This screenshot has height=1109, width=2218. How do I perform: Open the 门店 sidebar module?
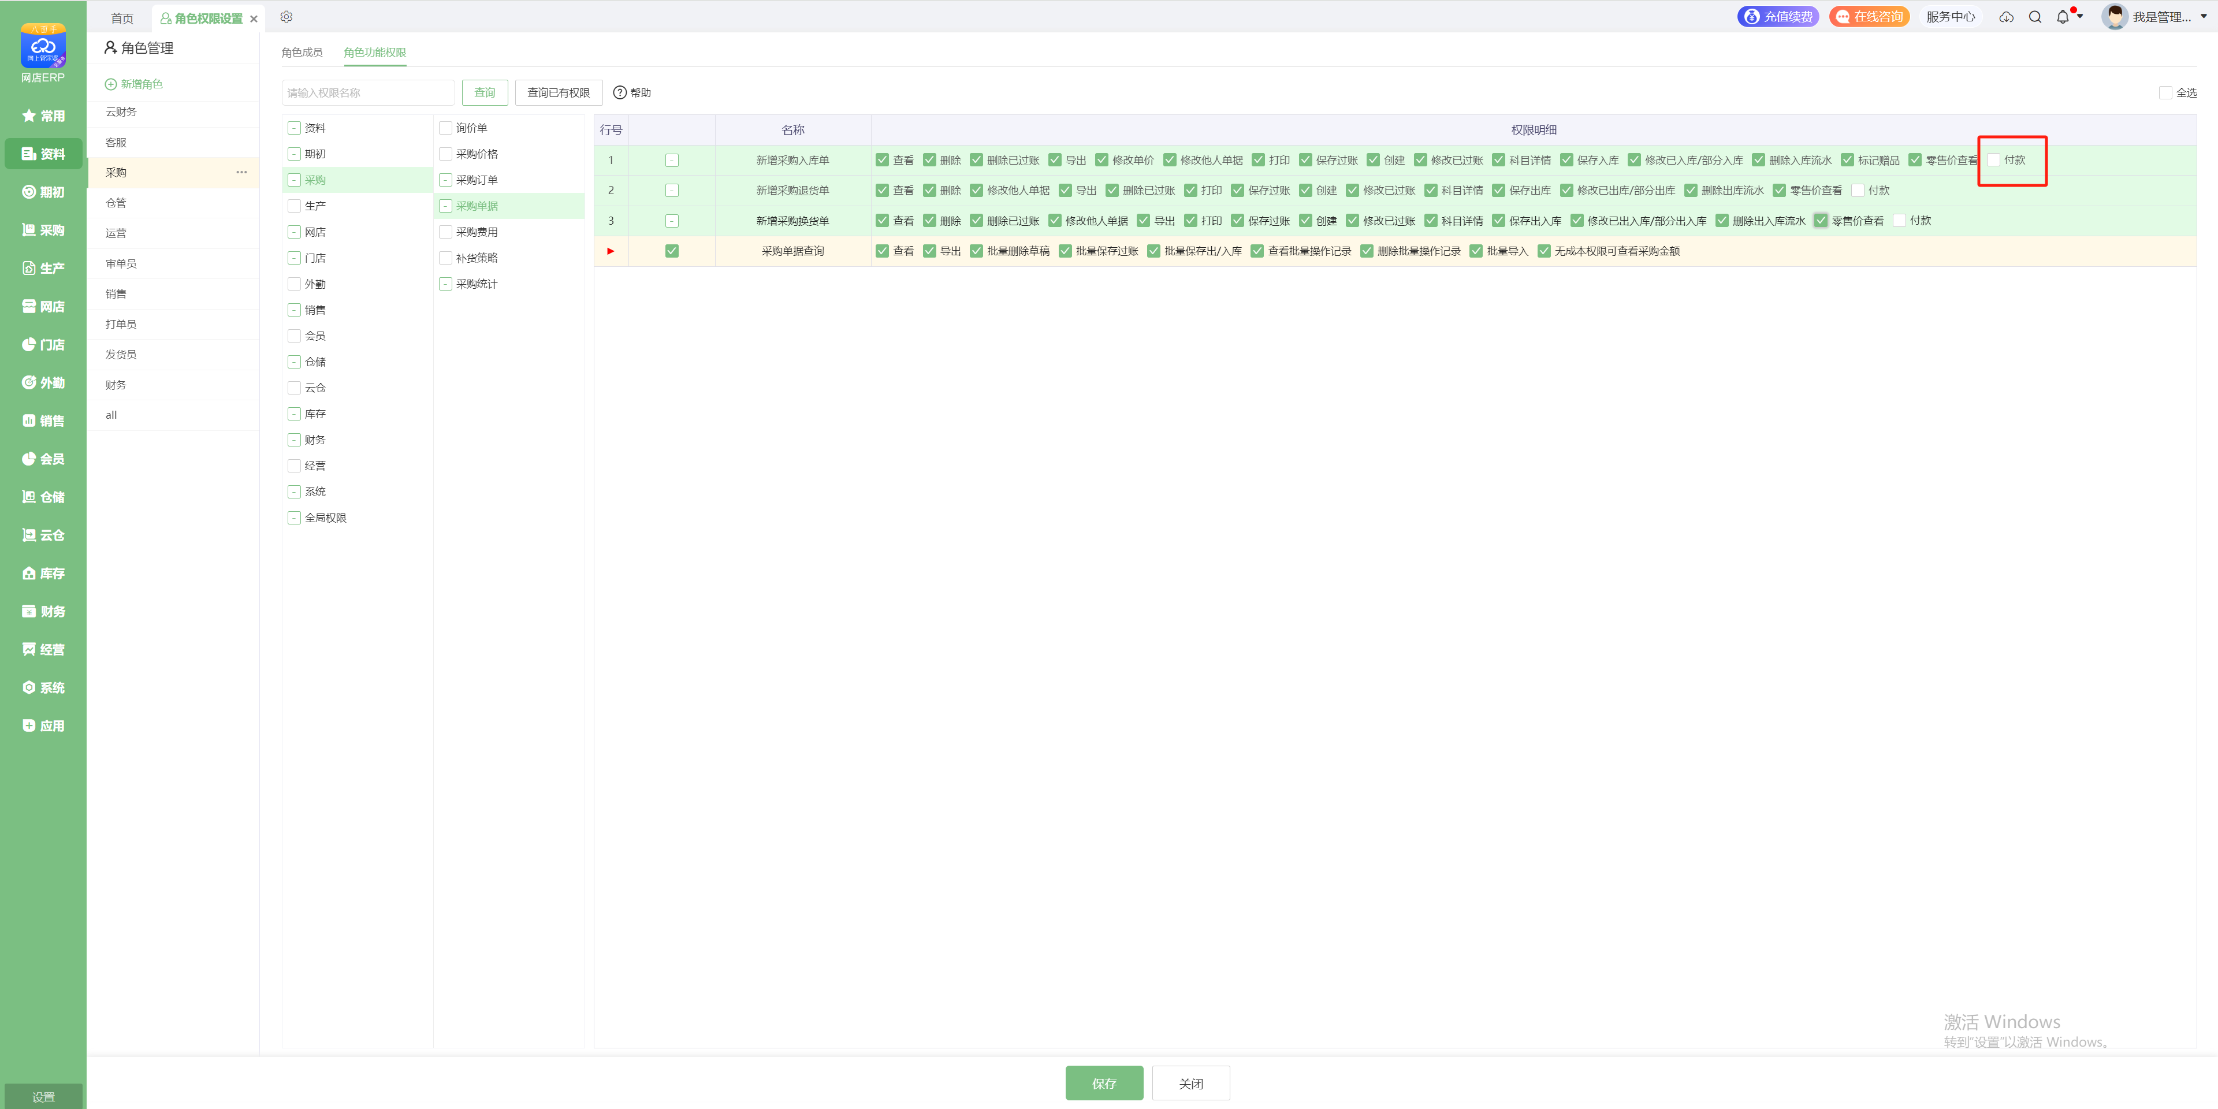tap(43, 344)
